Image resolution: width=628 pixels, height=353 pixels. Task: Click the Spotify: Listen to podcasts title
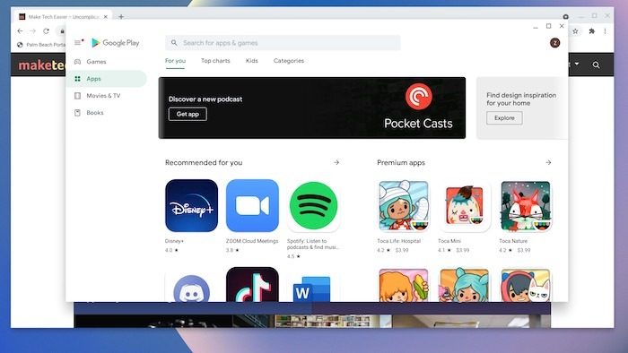313,244
